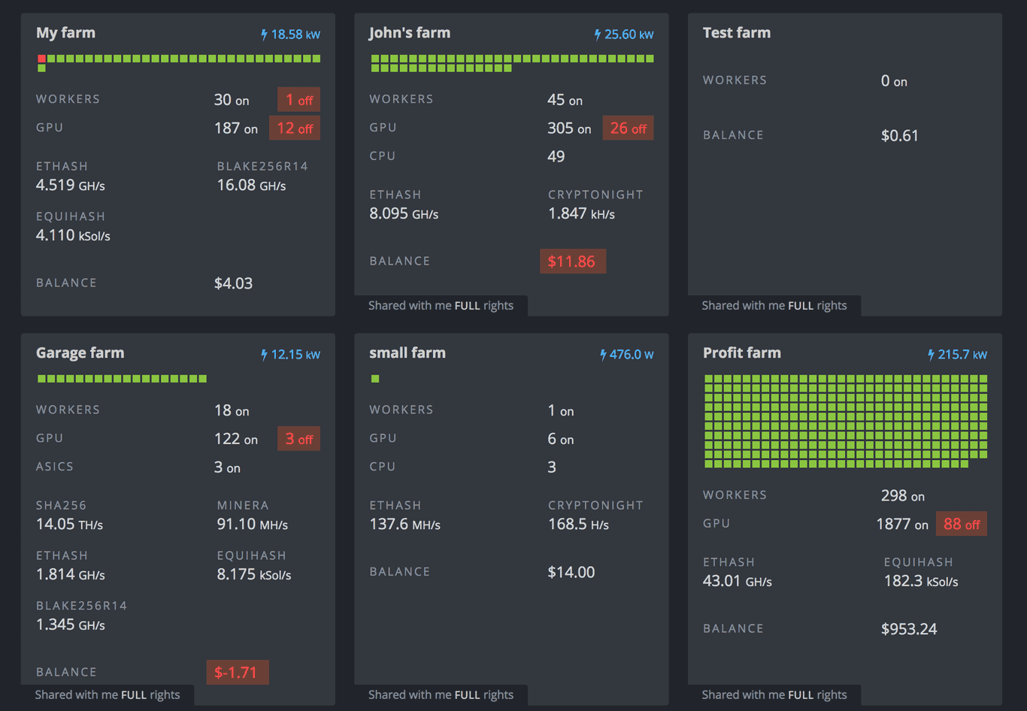Open Profit farm by clicking its title
Screen dimensions: 1027x711
[x=742, y=352]
